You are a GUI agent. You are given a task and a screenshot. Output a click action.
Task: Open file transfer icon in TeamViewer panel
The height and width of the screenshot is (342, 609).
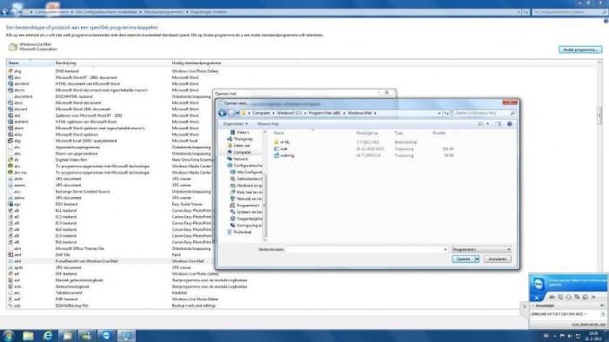(x=585, y=297)
